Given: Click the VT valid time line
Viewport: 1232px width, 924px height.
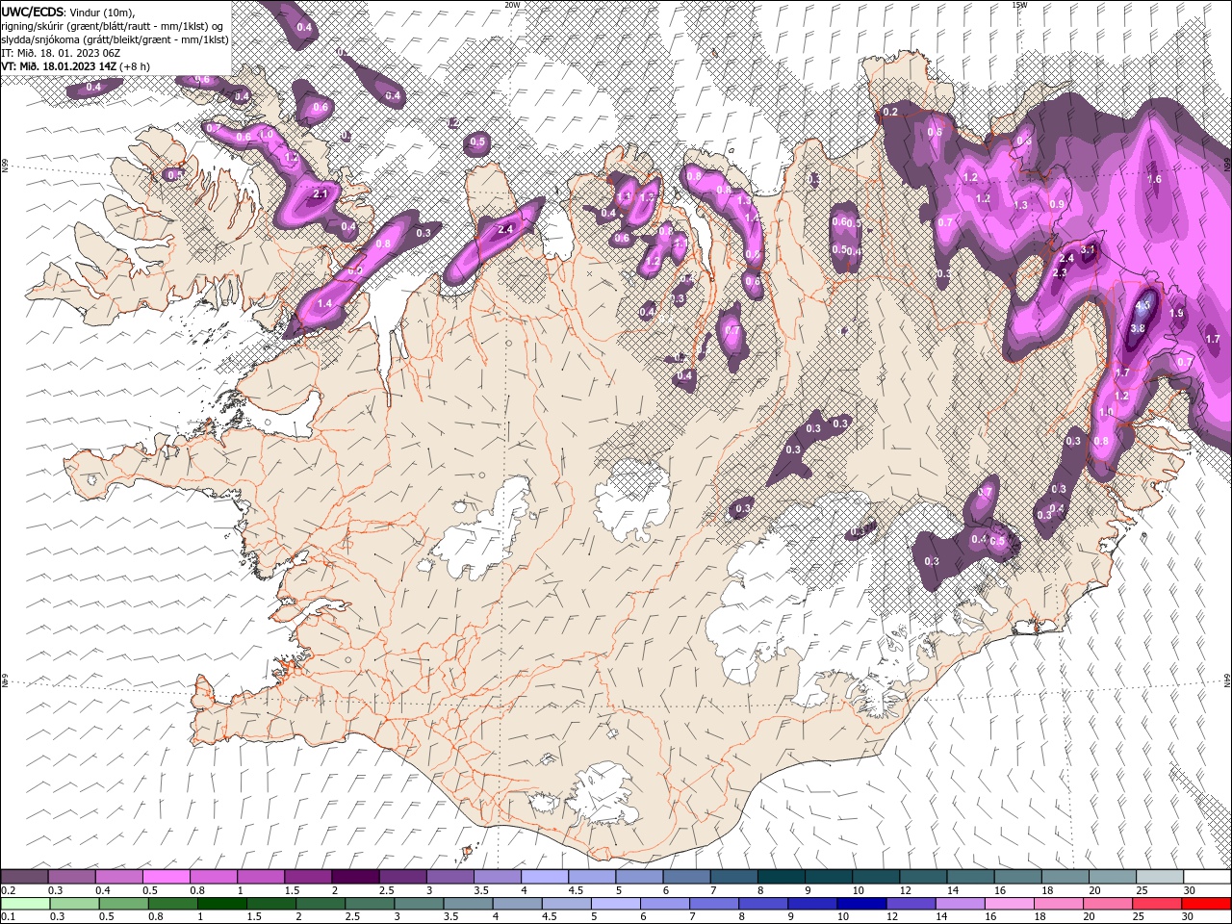Looking at the screenshot, I should 76,66.
